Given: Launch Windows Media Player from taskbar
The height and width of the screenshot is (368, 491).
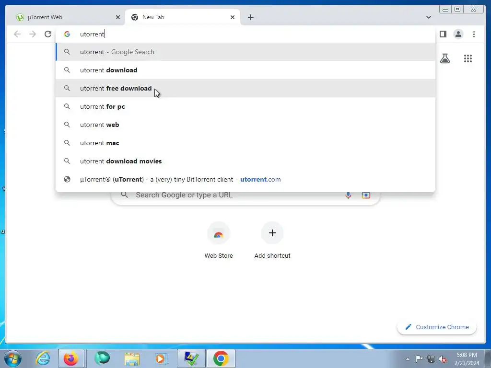Looking at the screenshot, I should [161, 358].
